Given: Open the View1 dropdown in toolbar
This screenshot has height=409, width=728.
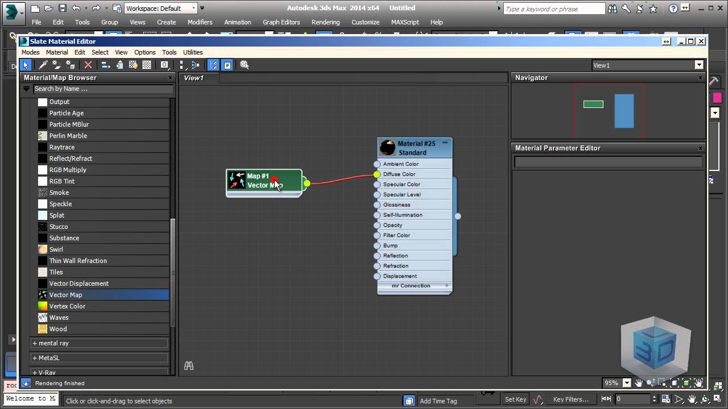Looking at the screenshot, I should 699,65.
